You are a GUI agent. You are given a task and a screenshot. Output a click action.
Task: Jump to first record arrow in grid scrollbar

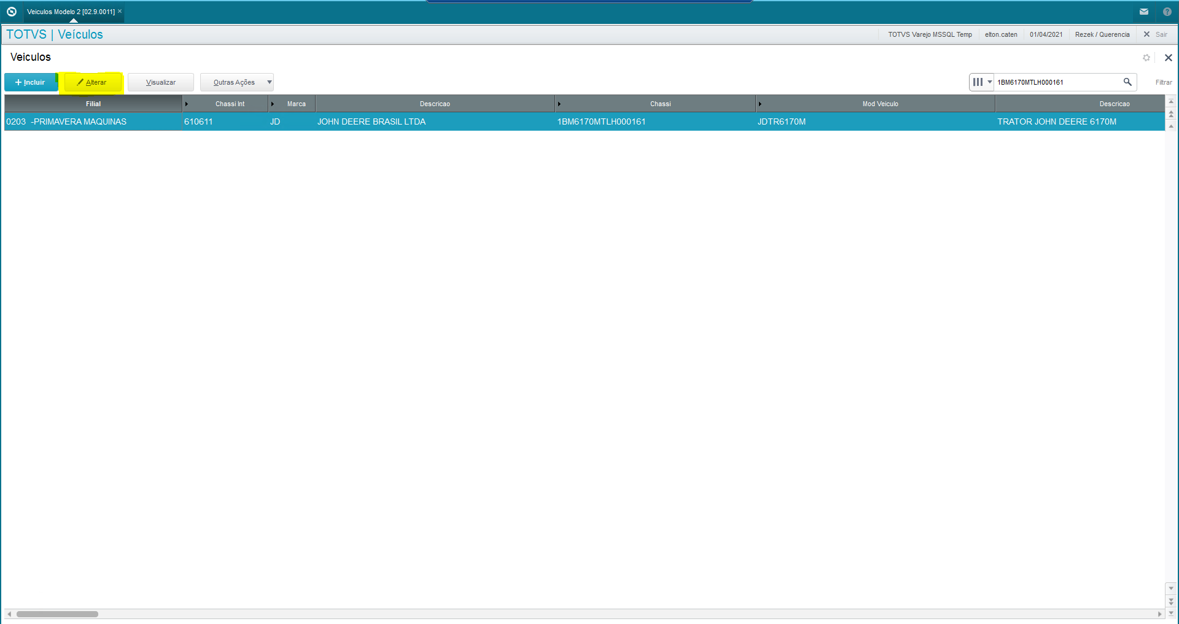tap(1171, 101)
